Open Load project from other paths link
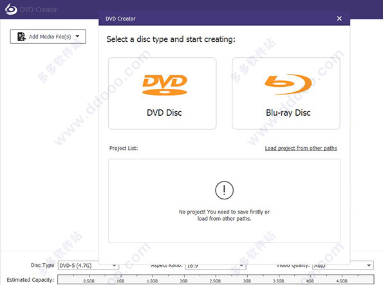383x285 pixels. click(301, 148)
